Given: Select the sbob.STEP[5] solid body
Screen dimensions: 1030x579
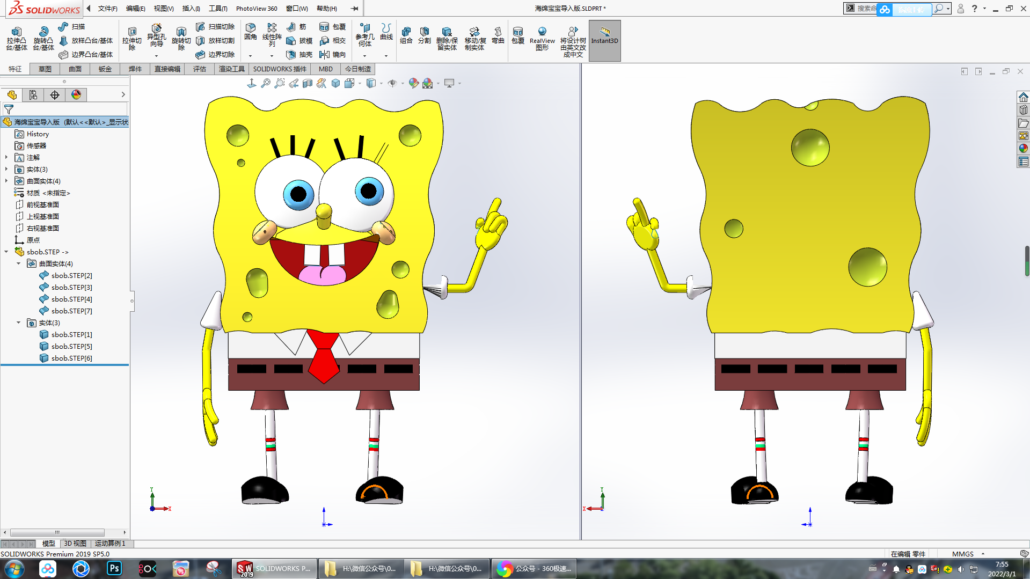Looking at the screenshot, I should (65, 347).
